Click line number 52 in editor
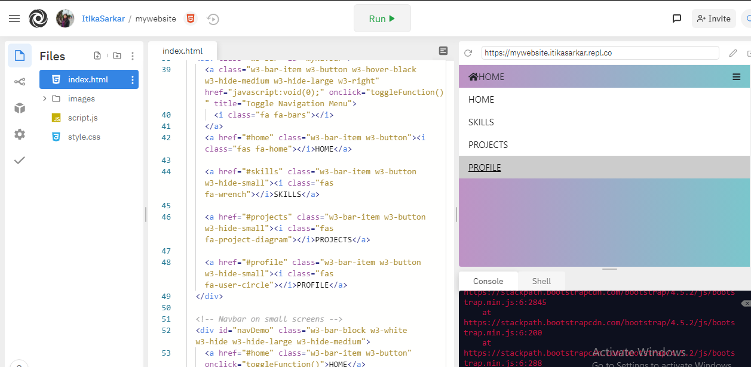751x367 pixels. tap(166, 330)
